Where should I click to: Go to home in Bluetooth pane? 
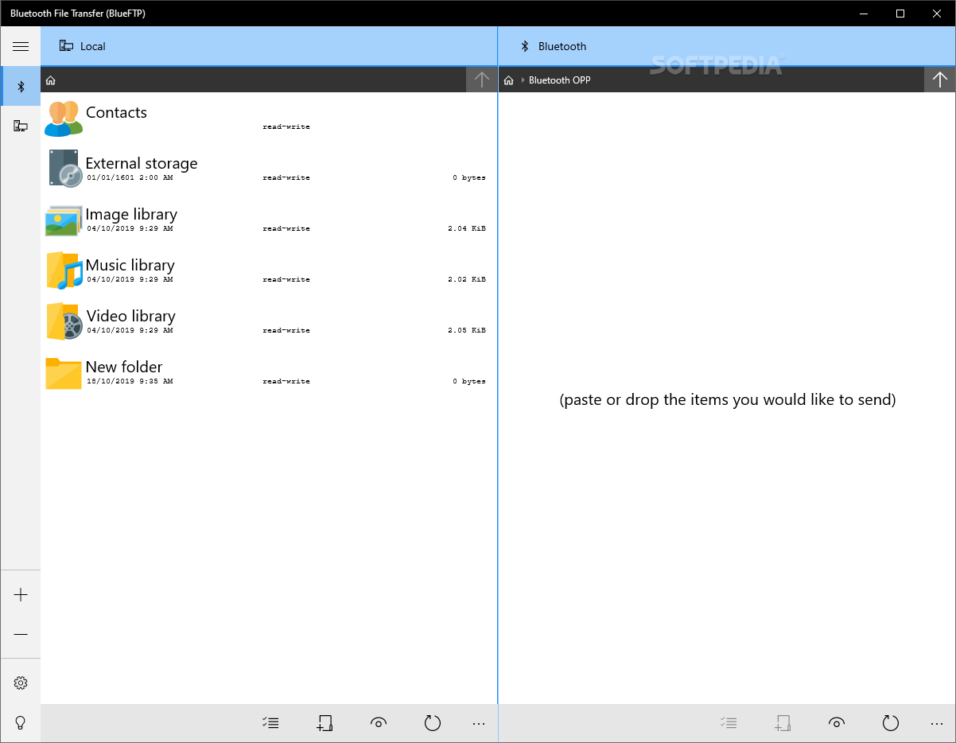pyautogui.click(x=509, y=80)
